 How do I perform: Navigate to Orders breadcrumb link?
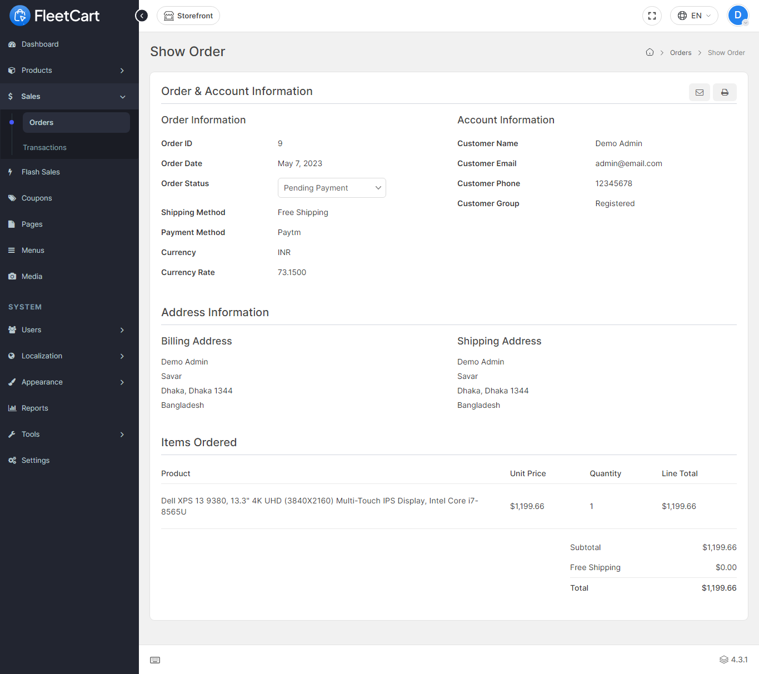pos(681,53)
